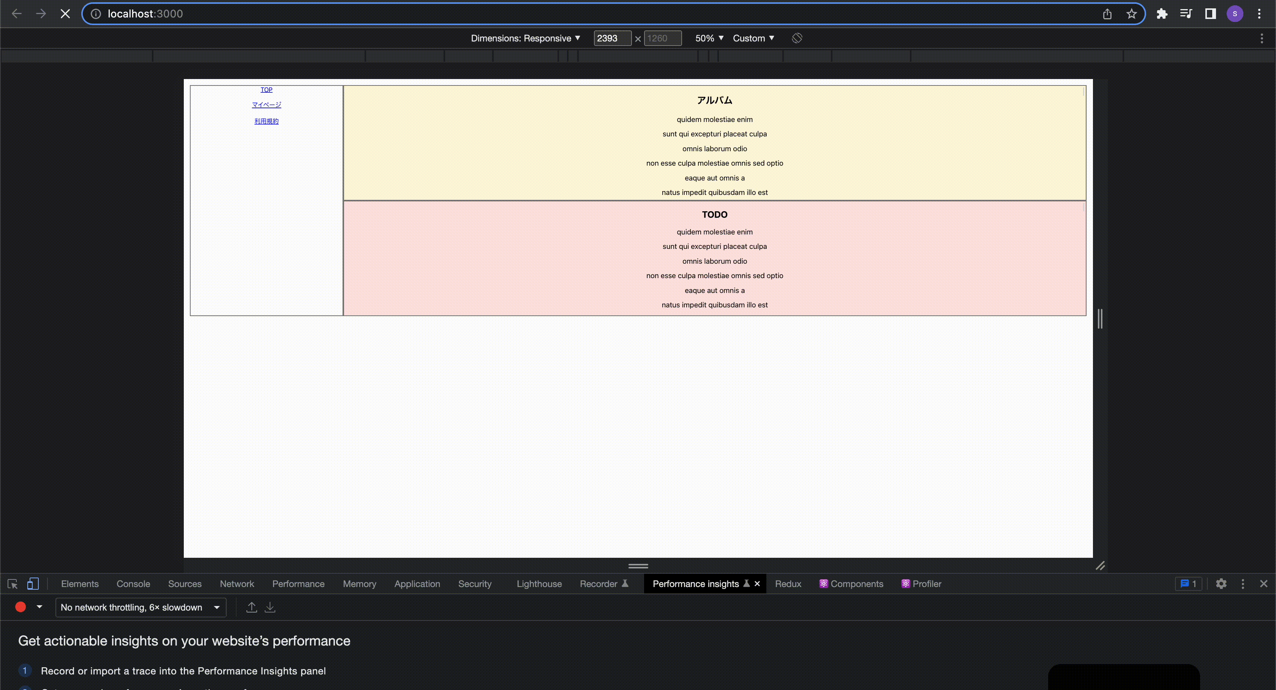Viewport: 1276px width, 690px height.
Task: Toggle the device toolbar icon
Action: (33, 584)
